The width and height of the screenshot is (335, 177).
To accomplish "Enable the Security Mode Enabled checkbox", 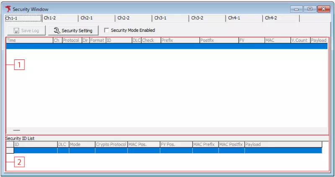I will [106, 30].
